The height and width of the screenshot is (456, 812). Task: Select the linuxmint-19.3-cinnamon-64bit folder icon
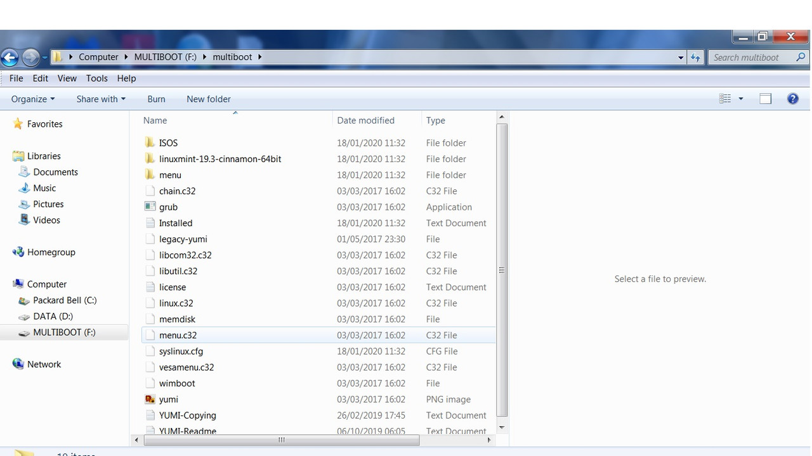(150, 158)
